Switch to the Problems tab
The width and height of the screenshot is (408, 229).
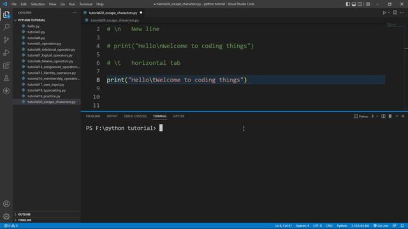click(x=93, y=116)
